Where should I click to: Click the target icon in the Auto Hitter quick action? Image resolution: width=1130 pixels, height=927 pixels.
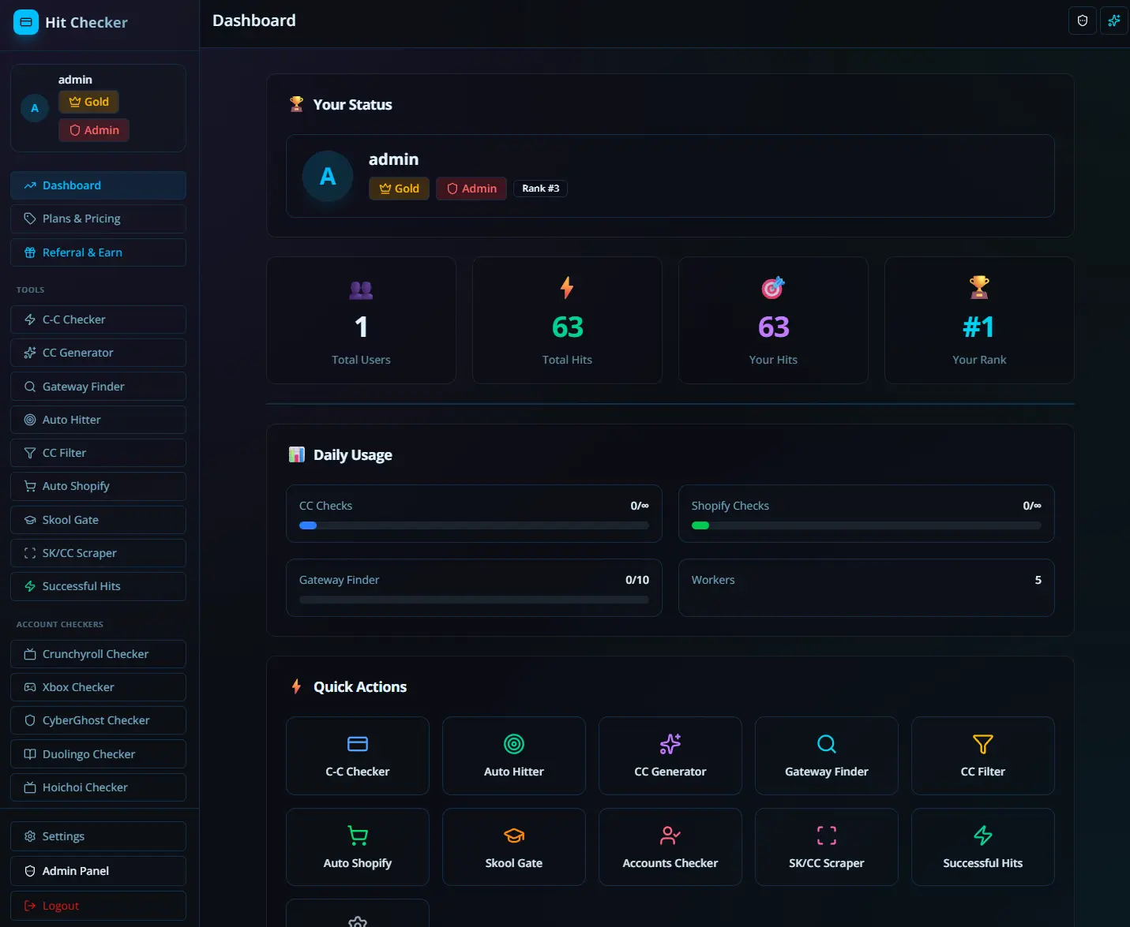[x=514, y=744]
